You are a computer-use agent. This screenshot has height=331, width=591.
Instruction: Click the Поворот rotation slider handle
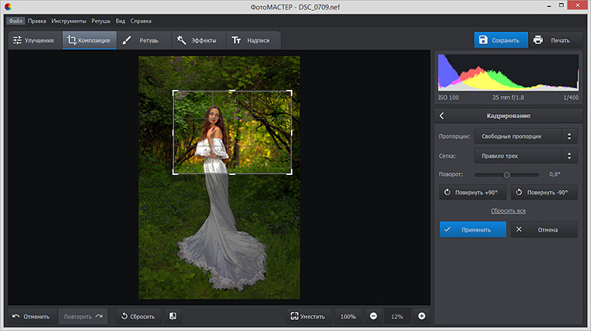pos(507,174)
